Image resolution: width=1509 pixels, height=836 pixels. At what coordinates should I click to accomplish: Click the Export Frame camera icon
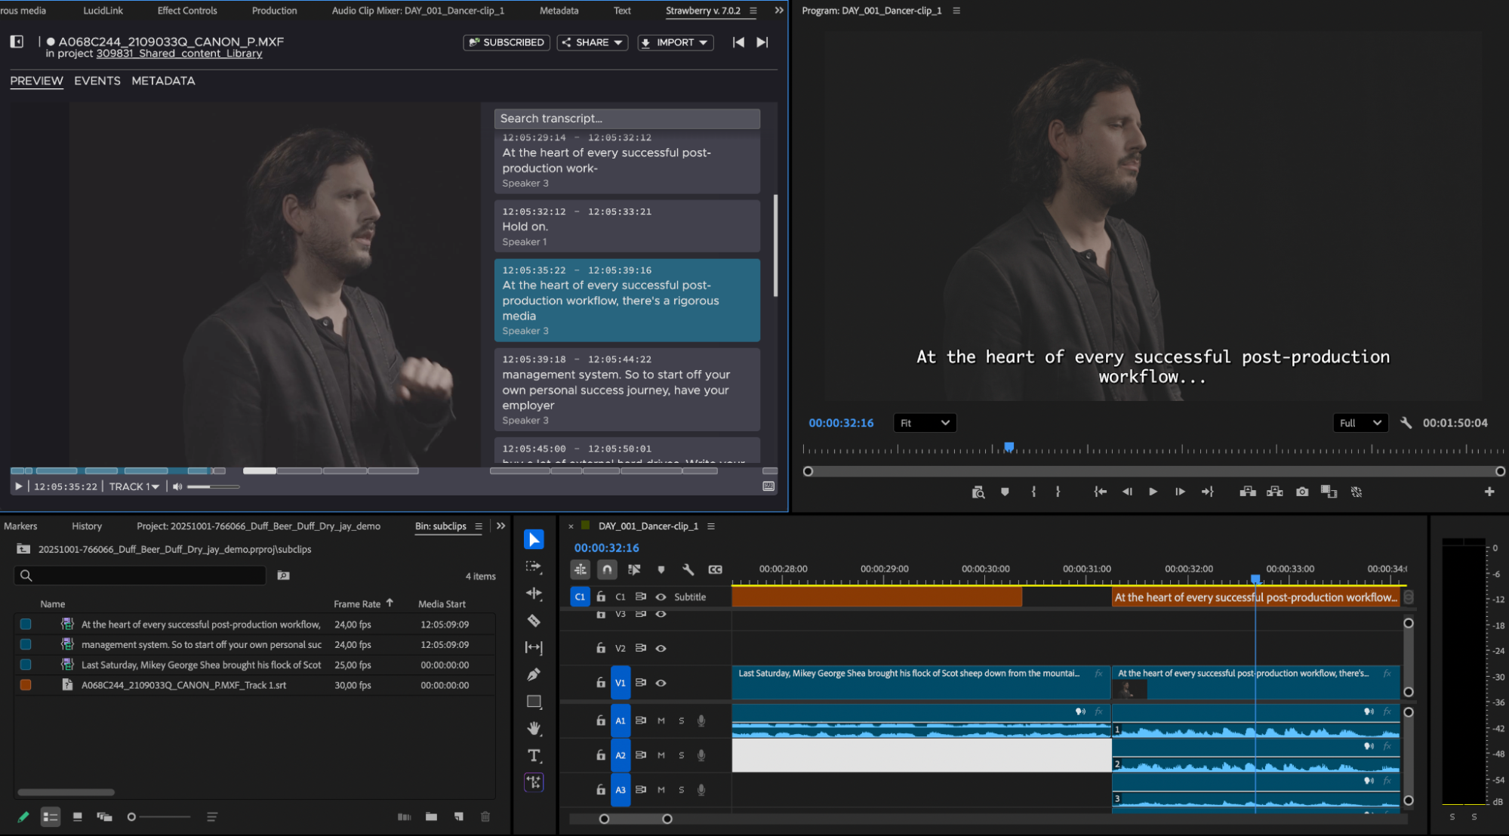tap(1302, 492)
